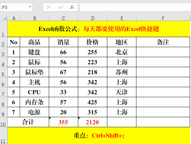The image size is (191, 144).
Task: Select the '销量' header cell
Action: point(63,42)
